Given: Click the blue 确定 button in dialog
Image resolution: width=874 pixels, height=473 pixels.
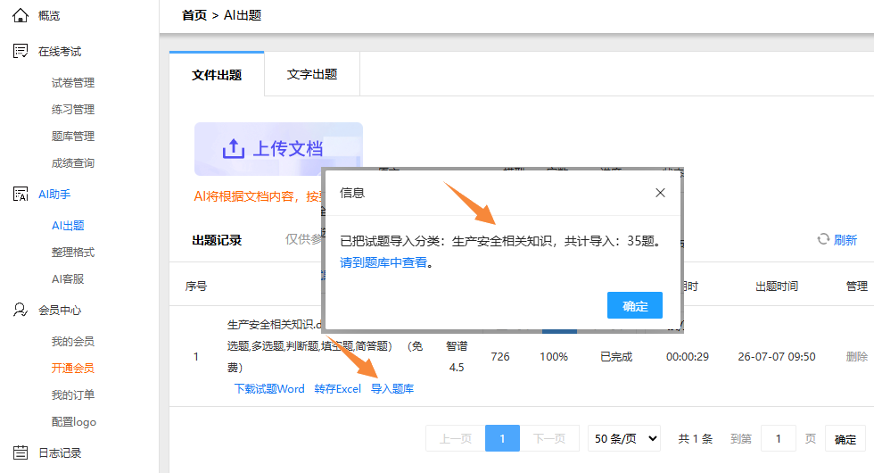Looking at the screenshot, I should coord(635,305).
